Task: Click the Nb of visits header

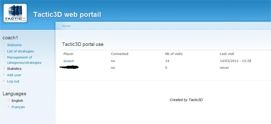Action: tap(174, 54)
